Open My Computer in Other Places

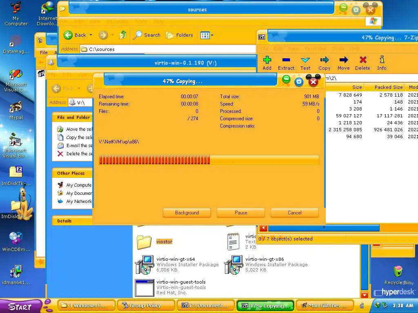(x=75, y=185)
